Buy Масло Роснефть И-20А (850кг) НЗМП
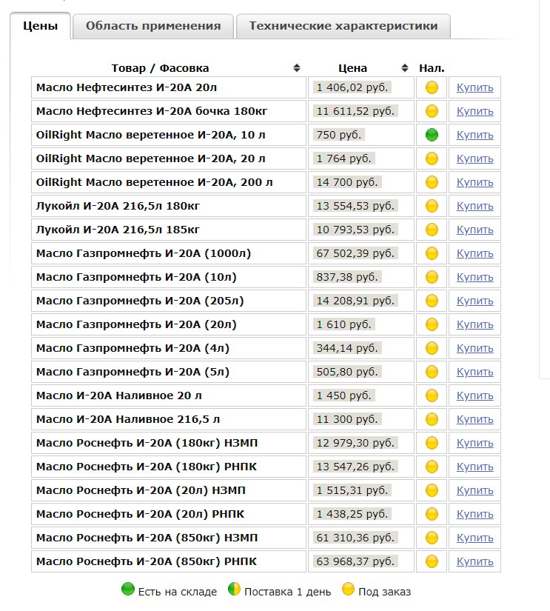The width and height of the screenshot is (550, 611). [x=474, y=538]
